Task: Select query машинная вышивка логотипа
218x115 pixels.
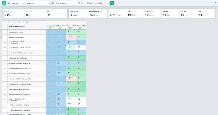Action: (20, 69)
